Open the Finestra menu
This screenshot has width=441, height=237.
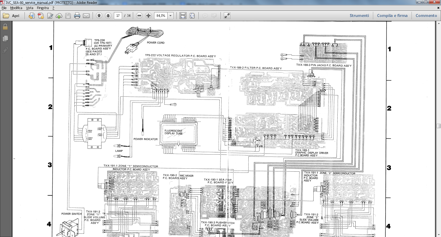pos(43,8)
